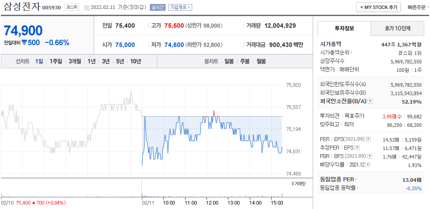
Task: Click the 실시간 badge button
Action: (x=158, y=8)
